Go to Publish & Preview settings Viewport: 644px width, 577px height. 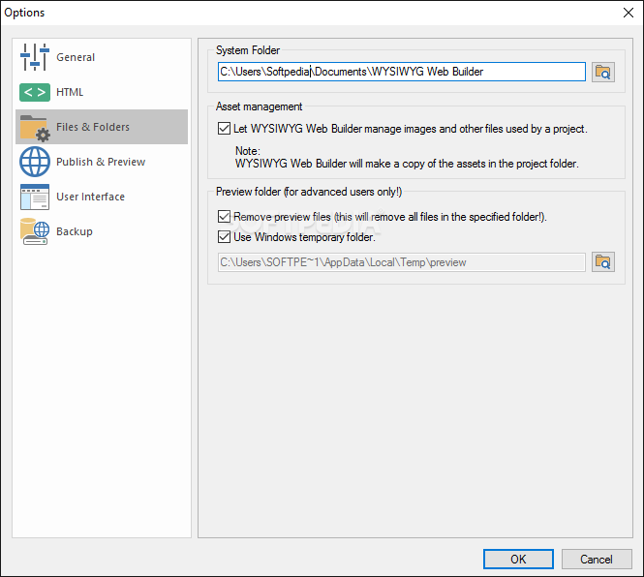pos(102,162)
